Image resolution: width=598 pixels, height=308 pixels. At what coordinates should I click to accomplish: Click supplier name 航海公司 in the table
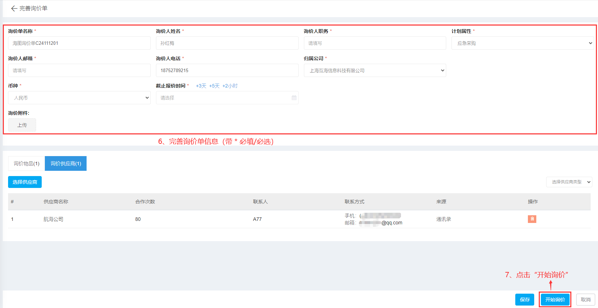point(53,219)
